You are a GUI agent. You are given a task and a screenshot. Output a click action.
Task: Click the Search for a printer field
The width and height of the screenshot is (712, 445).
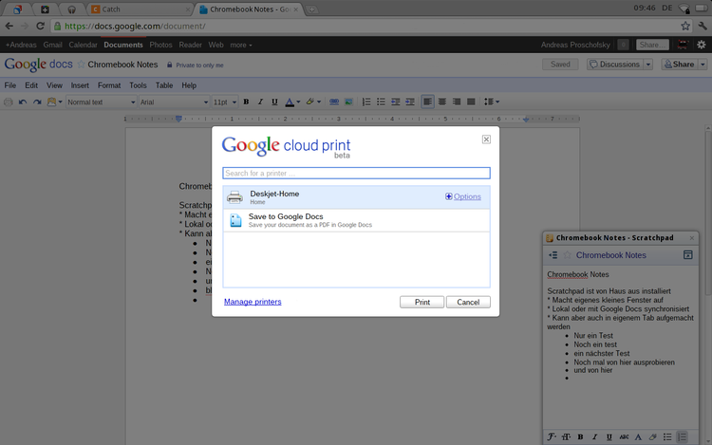(x=356, y=174)
